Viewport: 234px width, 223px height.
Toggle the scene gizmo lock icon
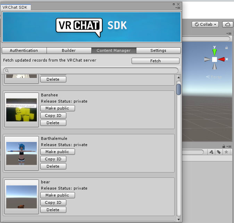tap(227, 48)
